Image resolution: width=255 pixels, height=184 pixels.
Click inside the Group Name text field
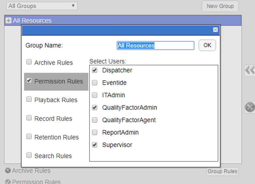pyautogui.click(x=155, y=45)
